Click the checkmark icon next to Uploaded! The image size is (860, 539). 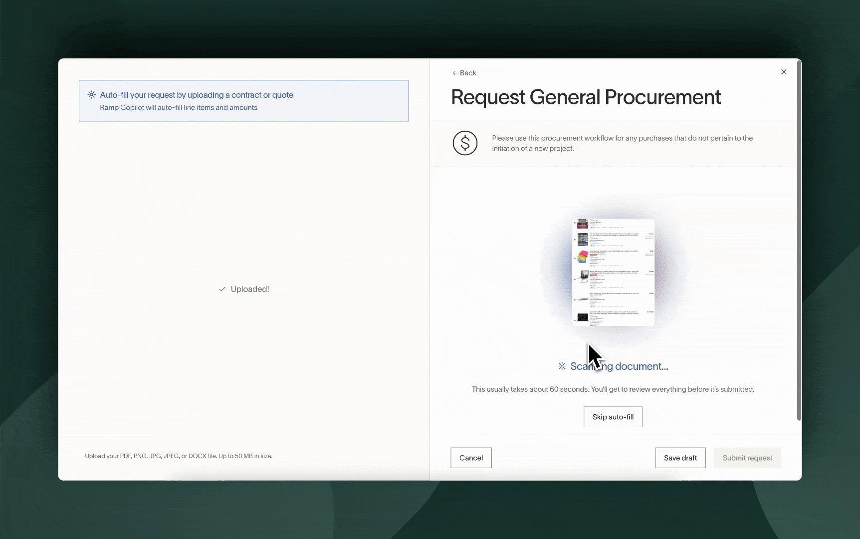222,289
